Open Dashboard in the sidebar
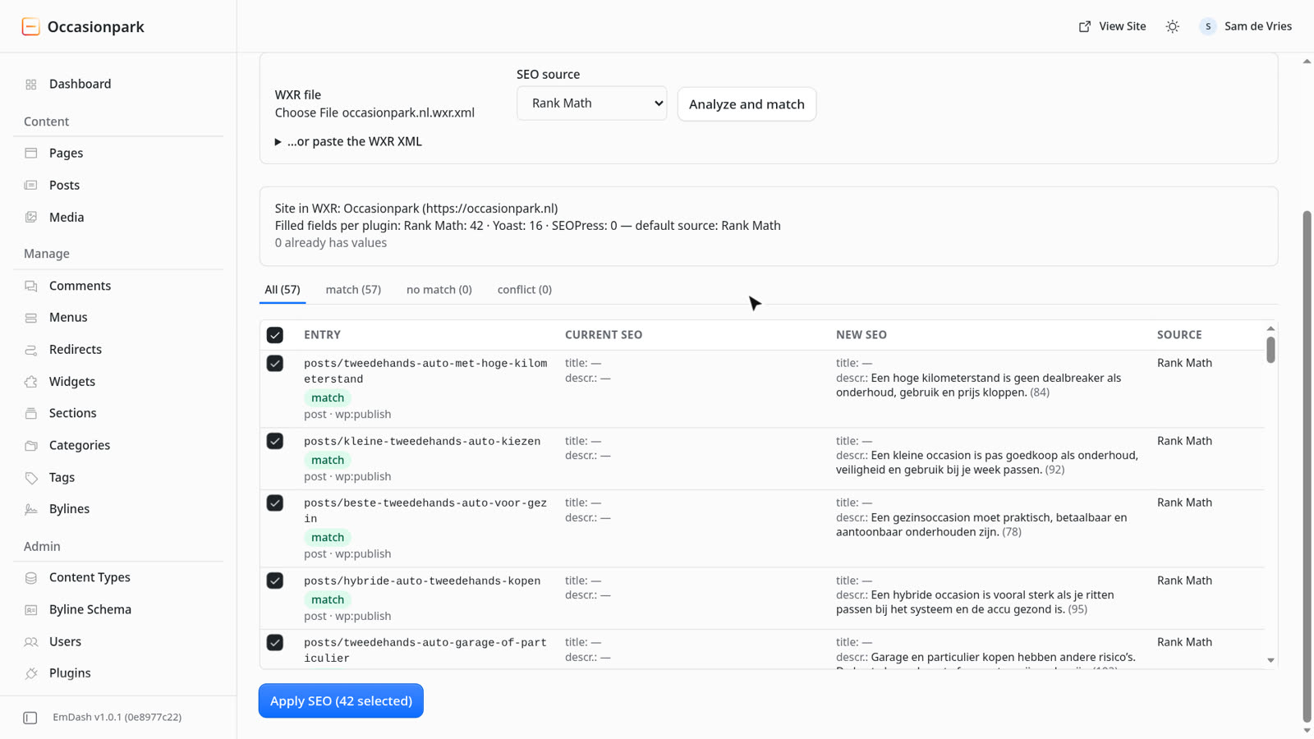This screenshot has height=739, width=1314. pos(118,85)
